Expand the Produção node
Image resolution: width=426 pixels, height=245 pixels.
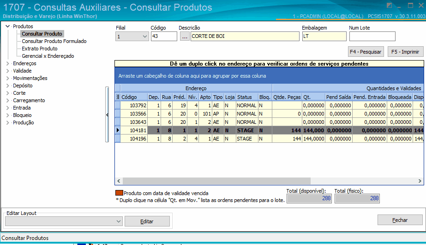point(7,122)
